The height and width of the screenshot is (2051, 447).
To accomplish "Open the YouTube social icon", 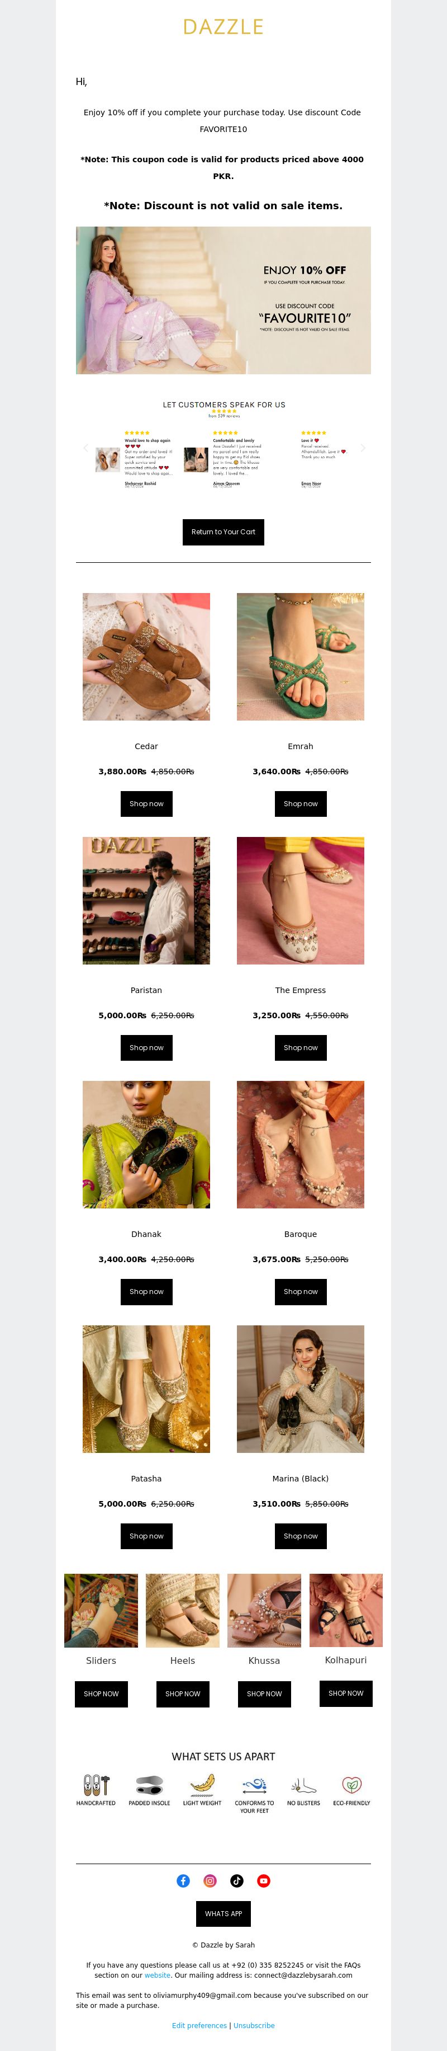I will click(264, 1880).
